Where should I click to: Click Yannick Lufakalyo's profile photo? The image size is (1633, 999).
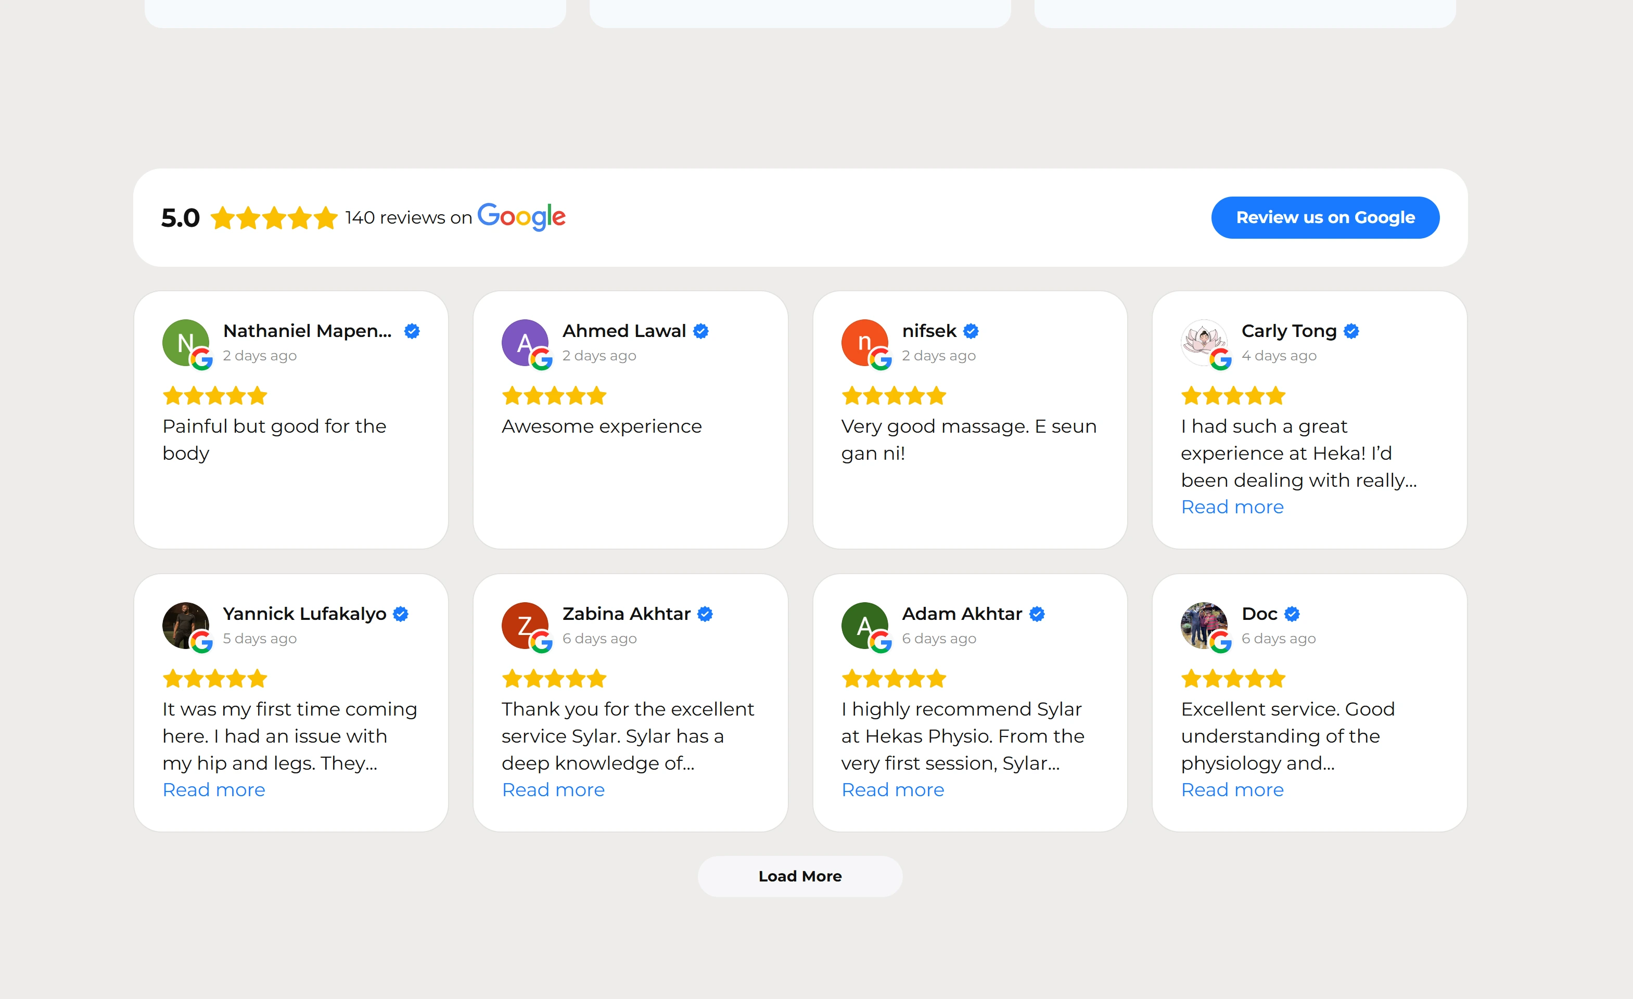(x=184, y=625)
